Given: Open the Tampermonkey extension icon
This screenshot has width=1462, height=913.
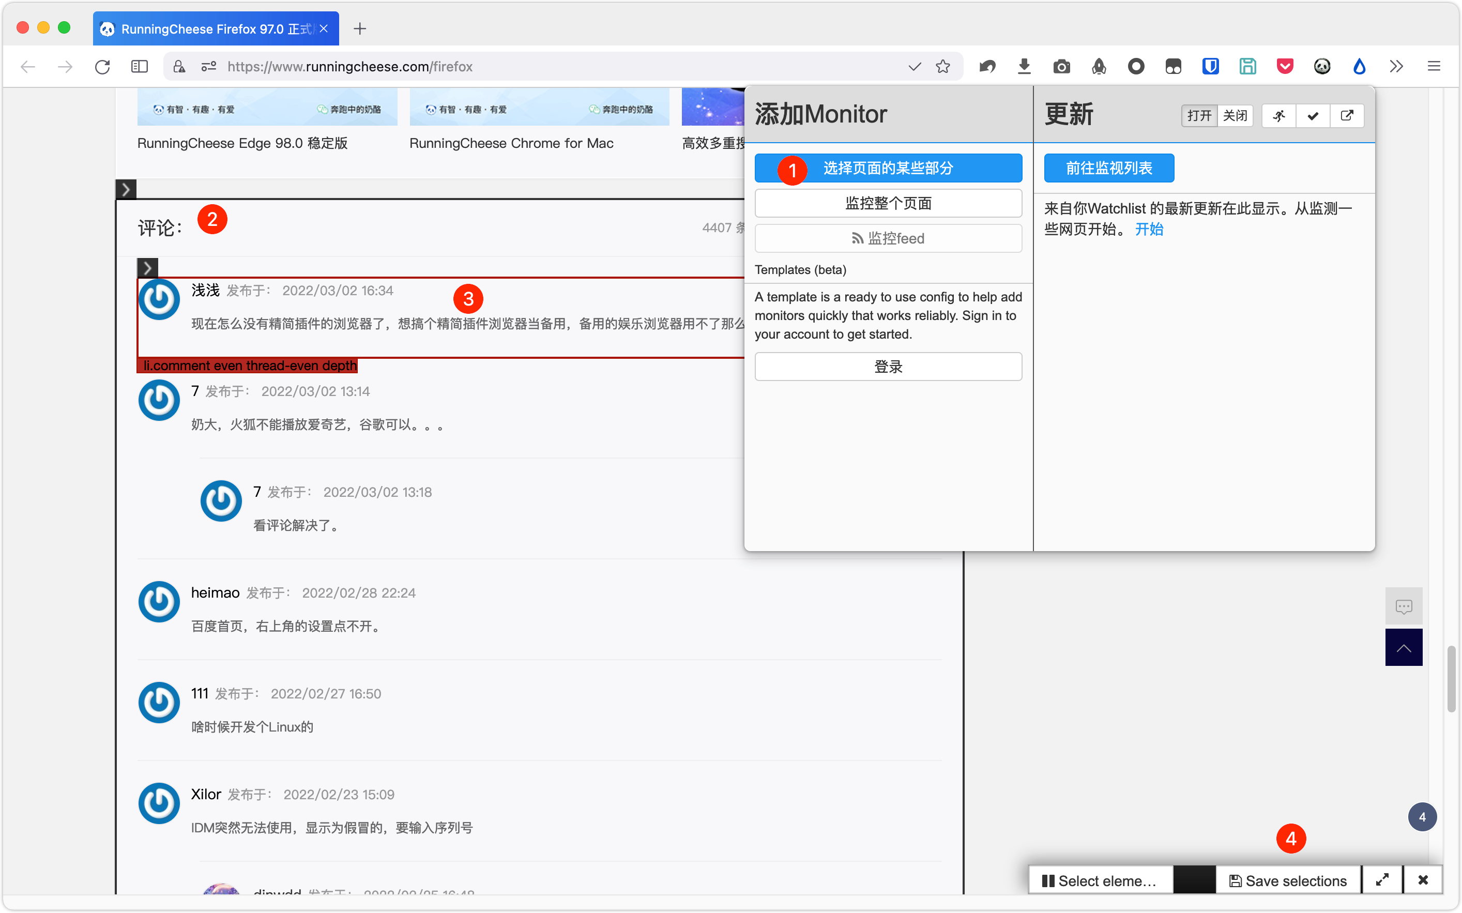Looking at the screenshot, I should click(1173, 66).
